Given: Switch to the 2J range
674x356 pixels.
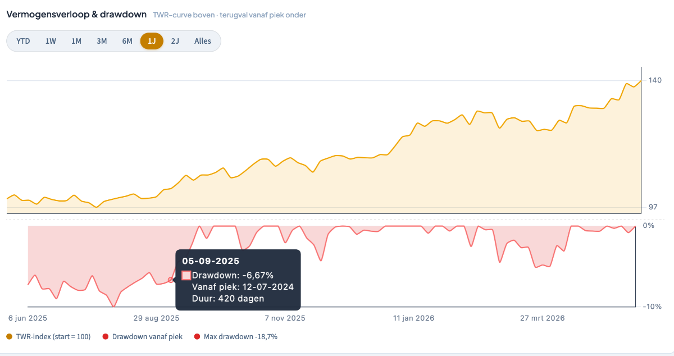Looking at the screenshot, I should (175, 41).
